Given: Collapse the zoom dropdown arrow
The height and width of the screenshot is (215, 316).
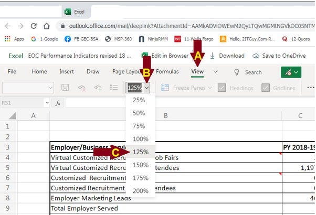Looking at the screenshot, I should (x=147, y=88).
